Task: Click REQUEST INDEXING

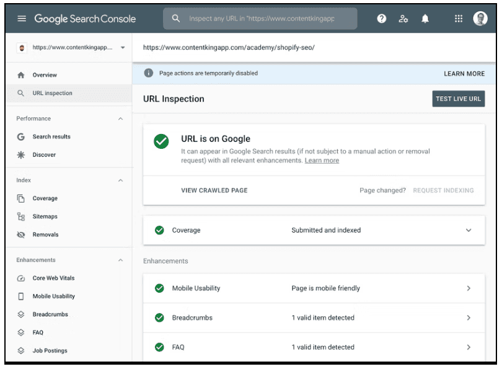Action: coord(443,190)
